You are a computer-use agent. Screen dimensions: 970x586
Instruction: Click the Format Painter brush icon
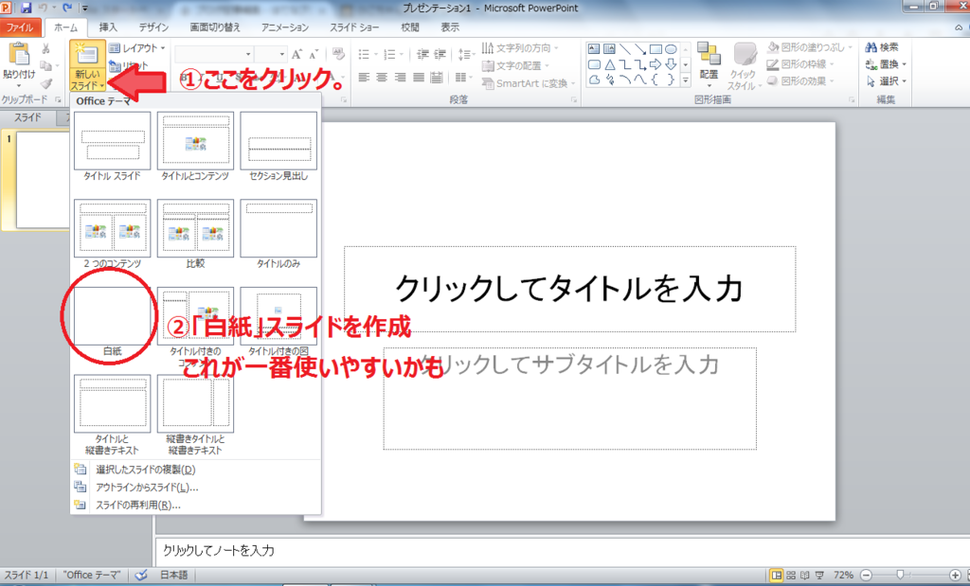point(46,83)
